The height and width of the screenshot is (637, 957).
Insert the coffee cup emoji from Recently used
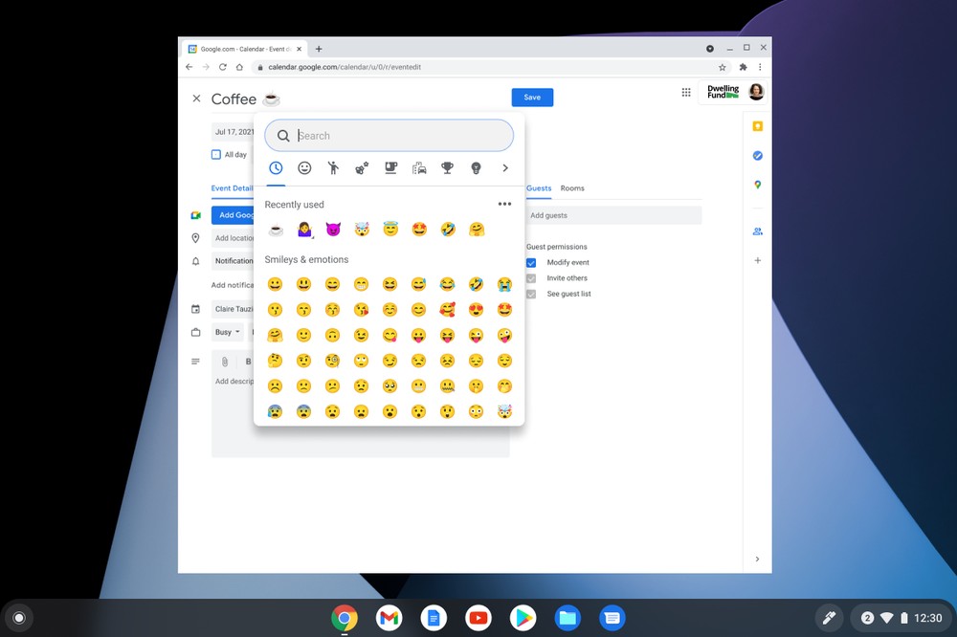[276, 230]
